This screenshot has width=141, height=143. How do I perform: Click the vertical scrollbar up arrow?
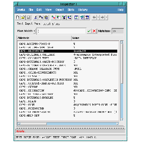[122, 42]
